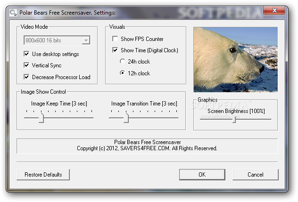Open the video mode resolution dropdown

point(57,40)
